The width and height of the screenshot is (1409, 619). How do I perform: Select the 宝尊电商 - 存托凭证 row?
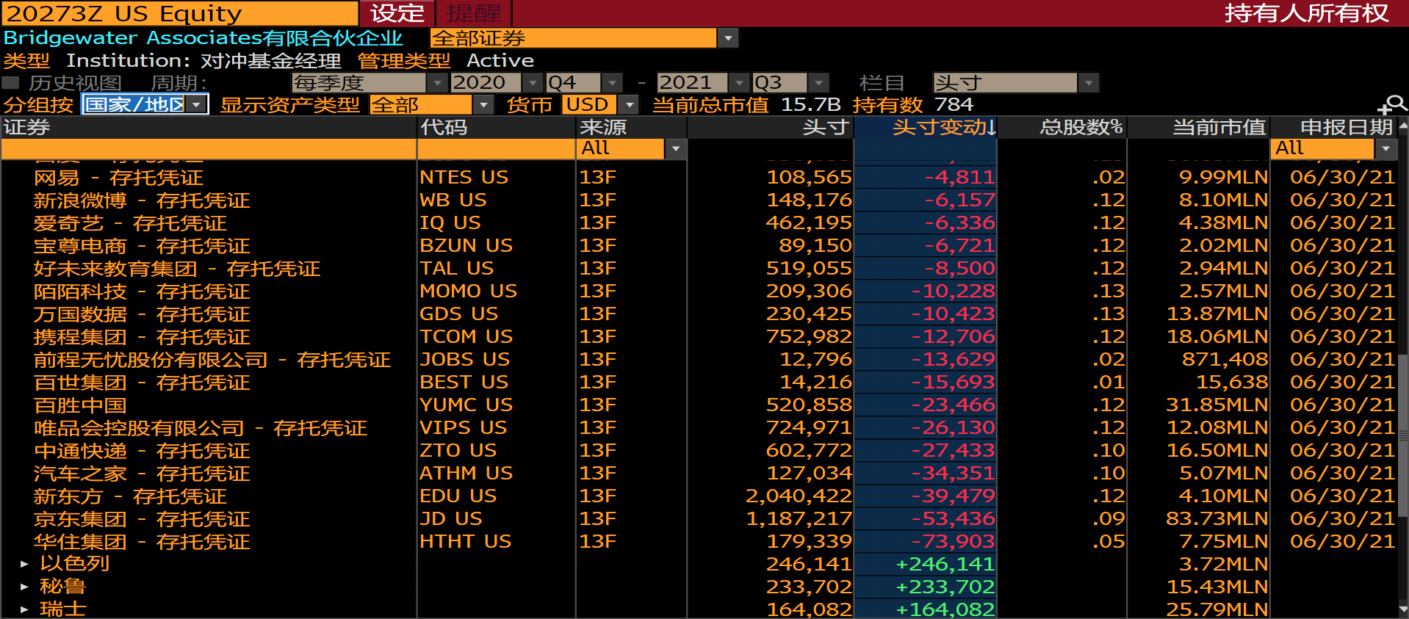coord(698,246)
